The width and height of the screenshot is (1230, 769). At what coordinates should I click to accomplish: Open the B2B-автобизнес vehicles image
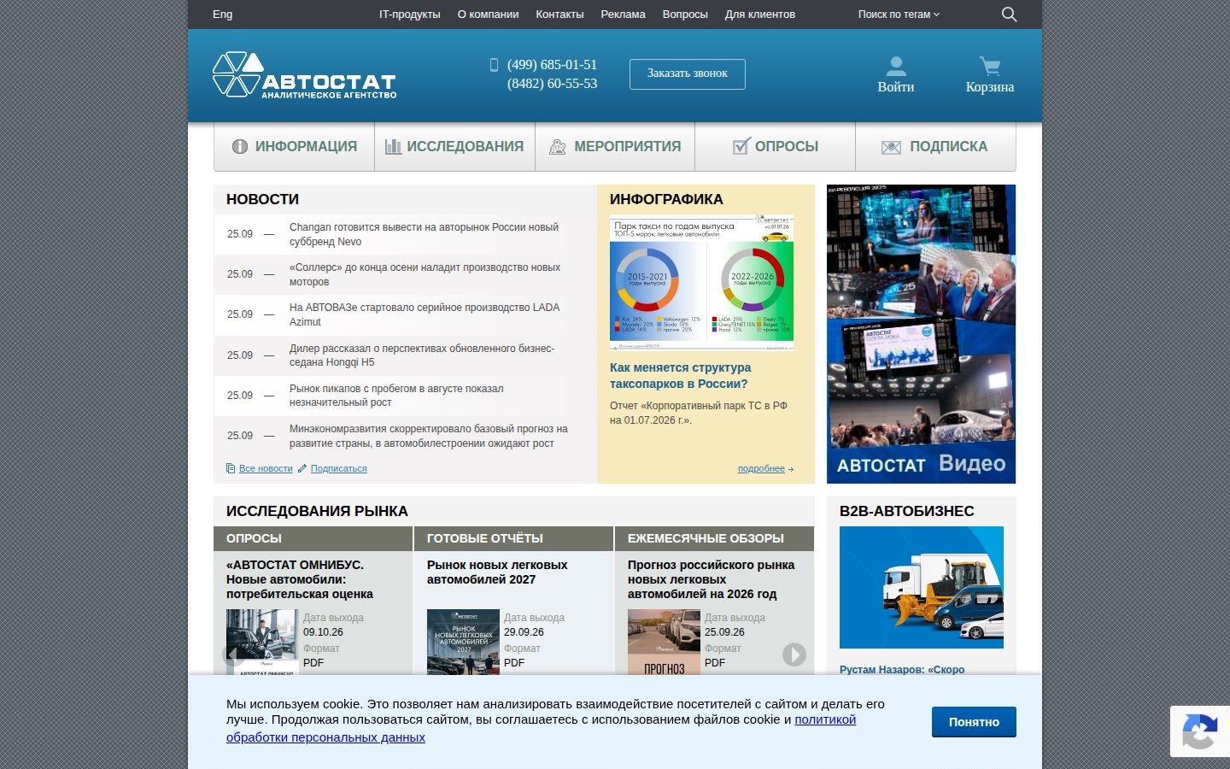coord(922,587)
